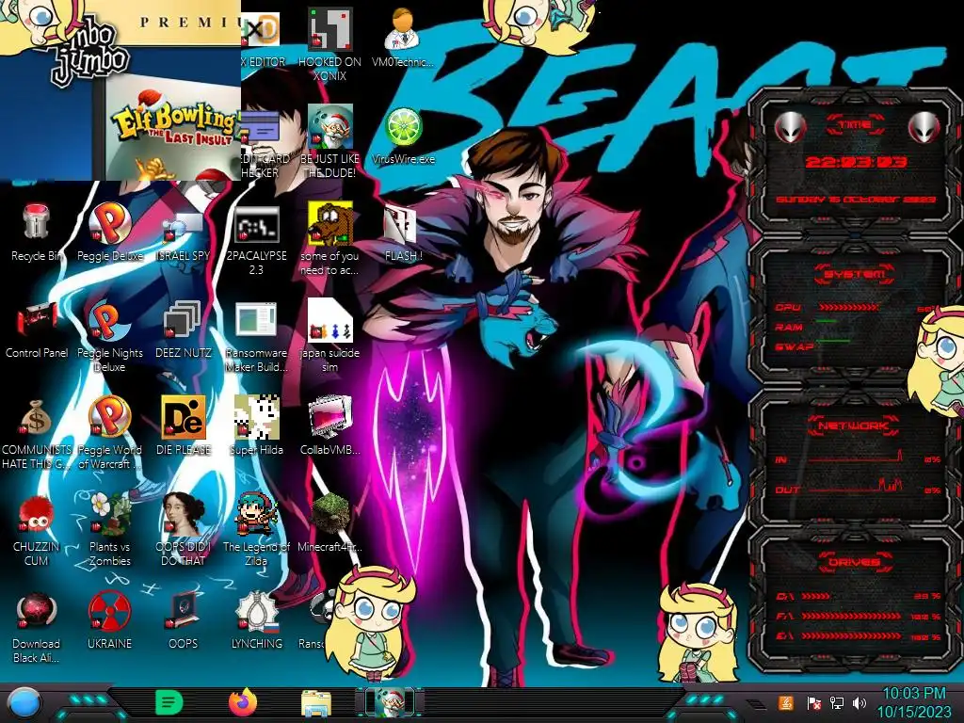Screen dimensions: 964x723
Task: Click the right alien head logo in the widget
Action: click(x=924, y=128)
